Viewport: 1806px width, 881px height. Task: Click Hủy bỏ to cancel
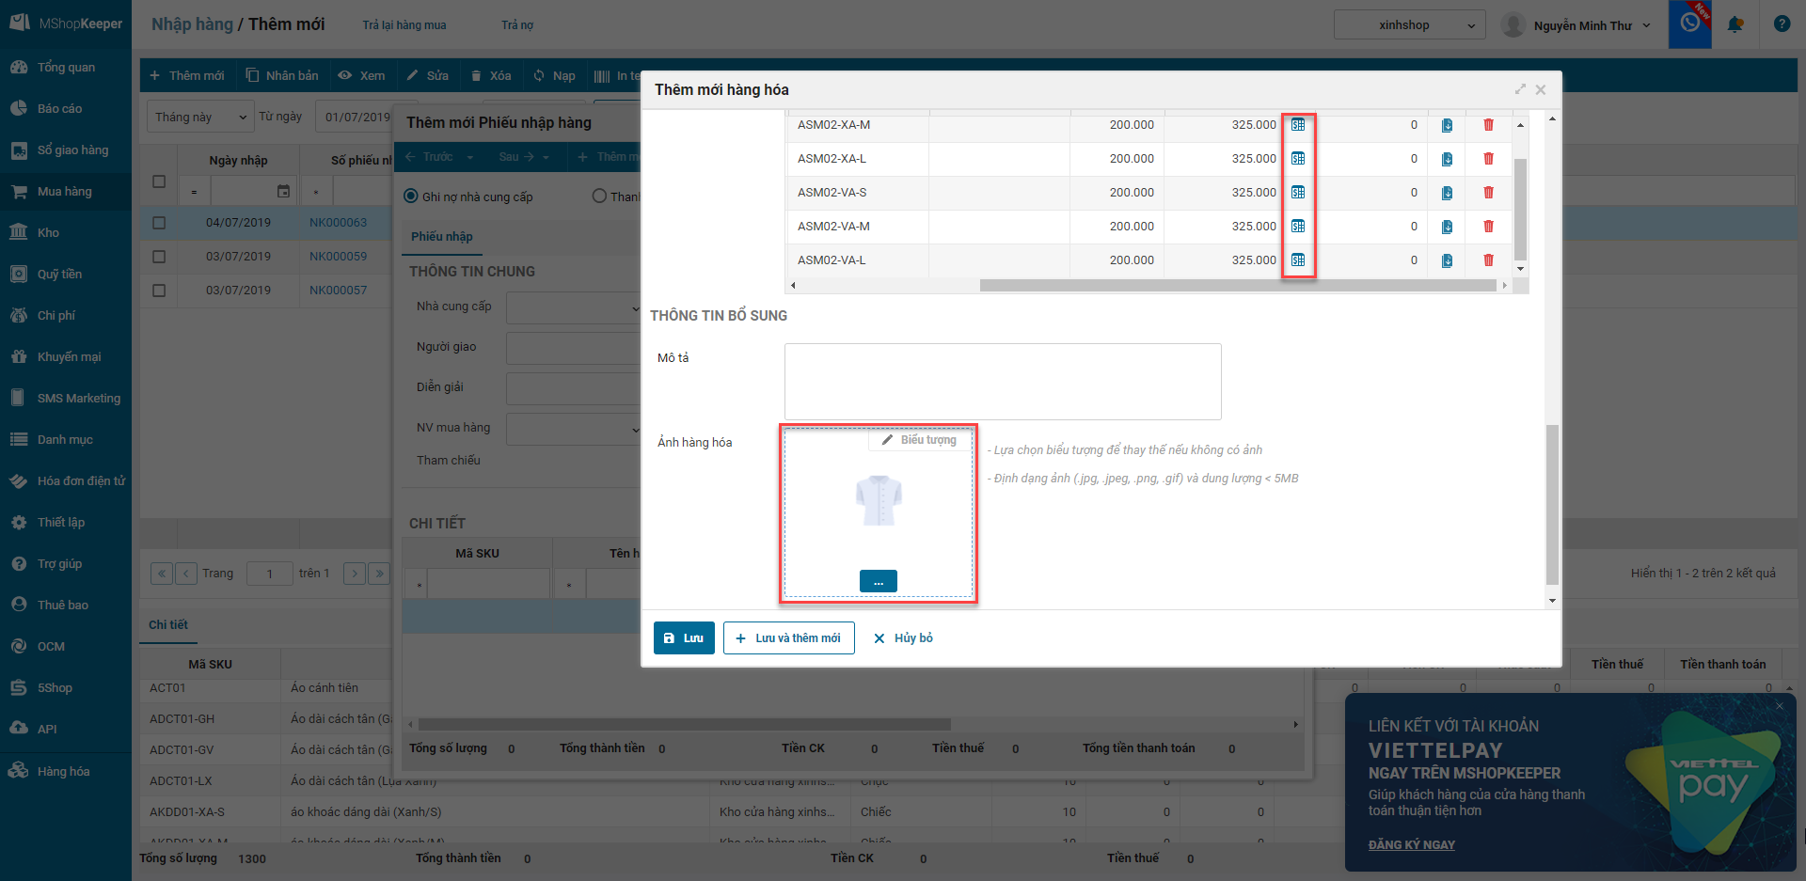pos(903,638)
